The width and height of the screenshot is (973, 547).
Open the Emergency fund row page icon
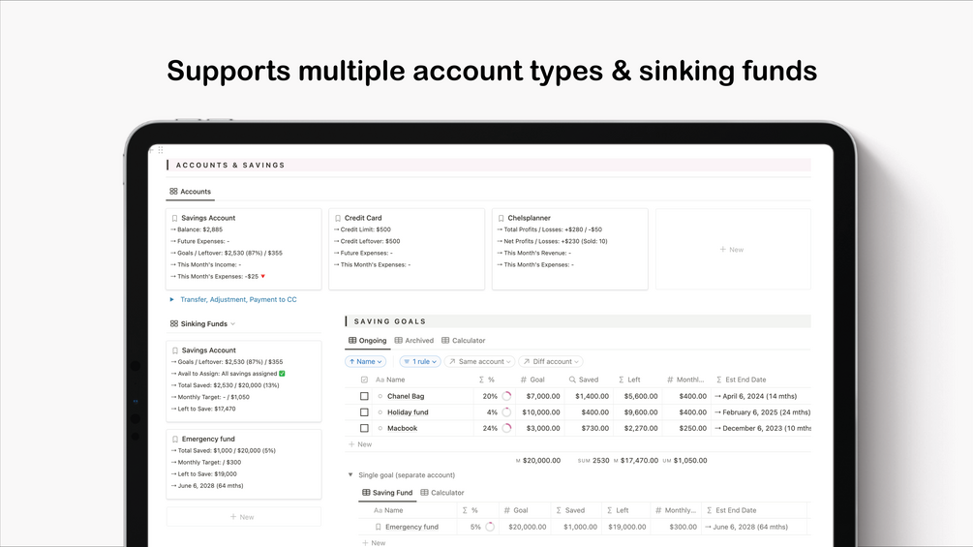(x=378, y=528)
